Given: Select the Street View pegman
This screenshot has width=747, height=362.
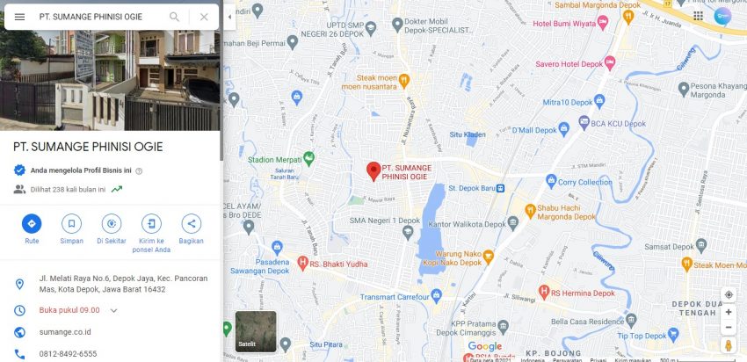Looking at the screenshot, I should tap(729, 345).
